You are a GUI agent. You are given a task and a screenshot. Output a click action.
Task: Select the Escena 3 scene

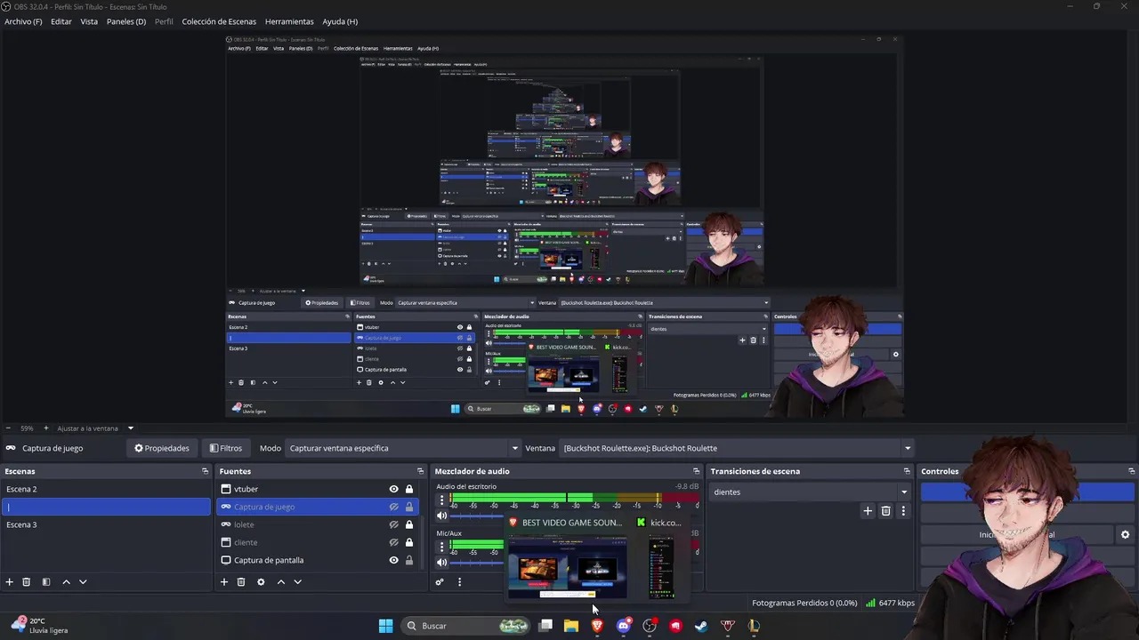(x=105, y=524)
